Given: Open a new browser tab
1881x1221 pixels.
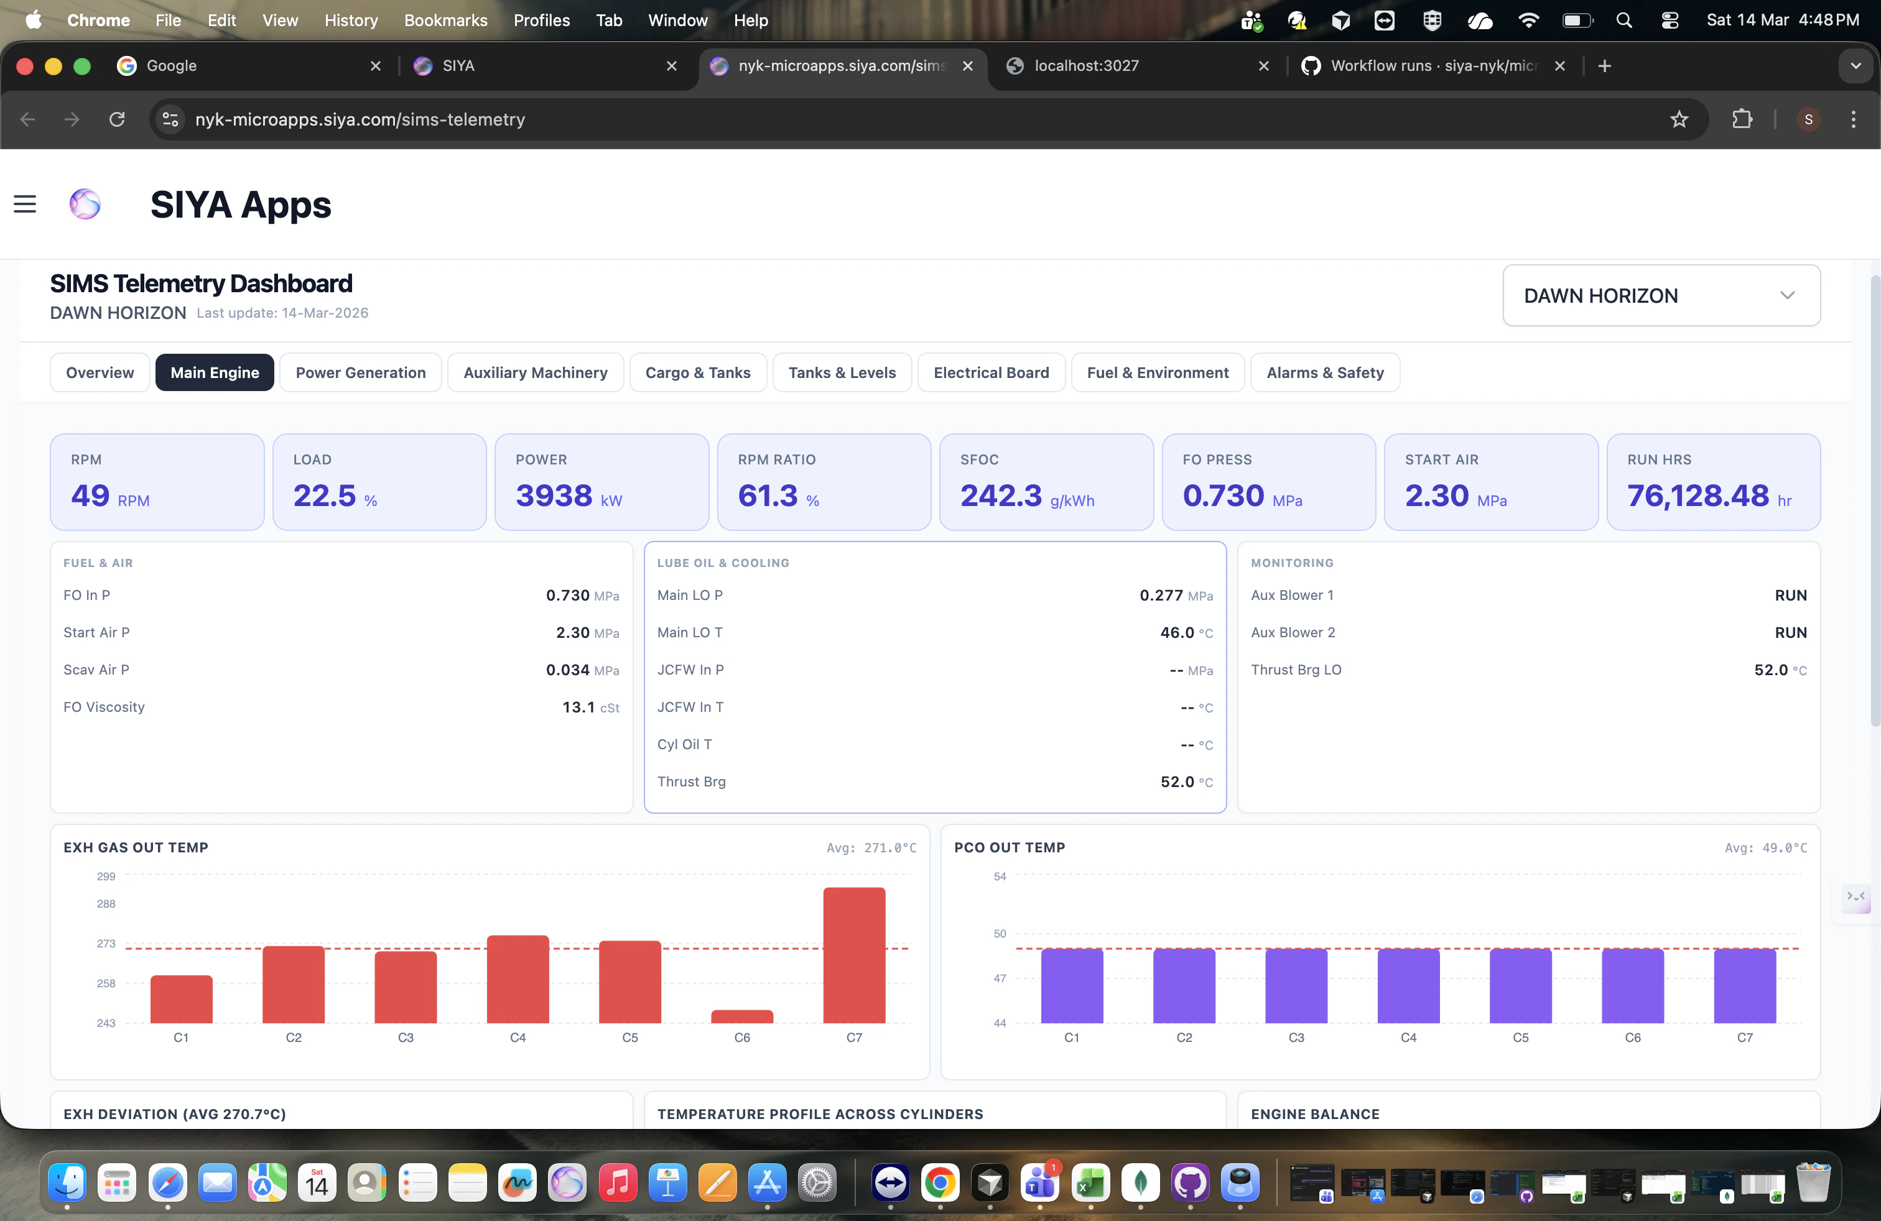Looking at the screenshot, I should click(x=1604, y=67).
